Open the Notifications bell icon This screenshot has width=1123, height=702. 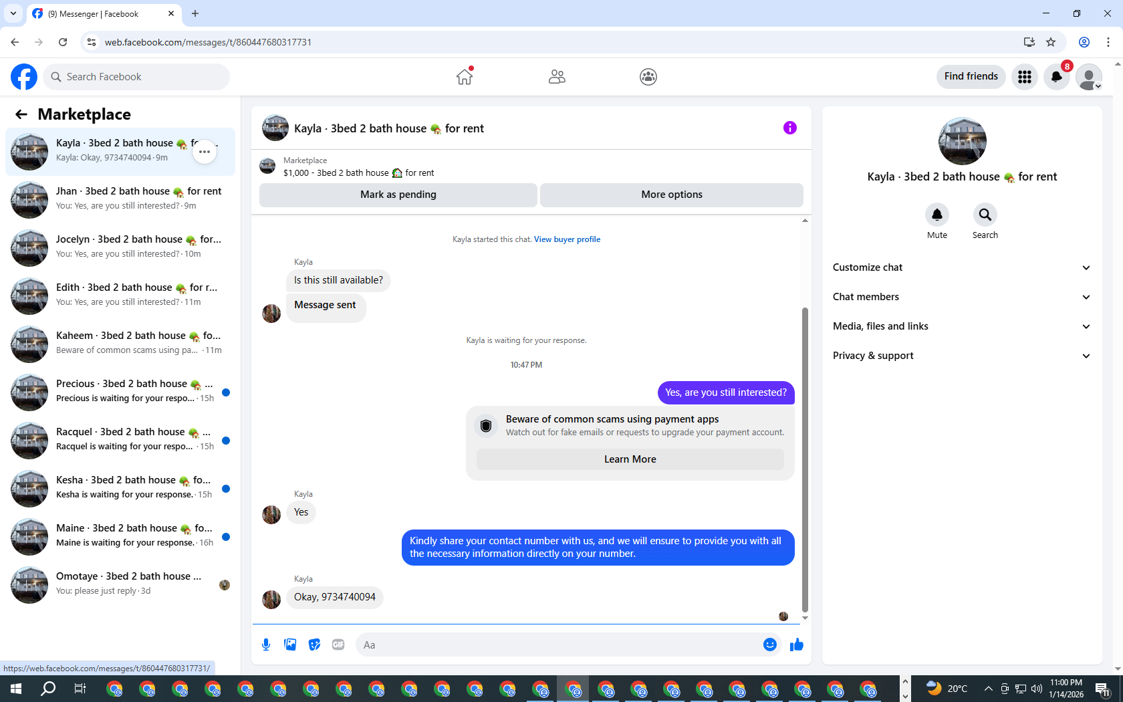(x=1057, y=77)
